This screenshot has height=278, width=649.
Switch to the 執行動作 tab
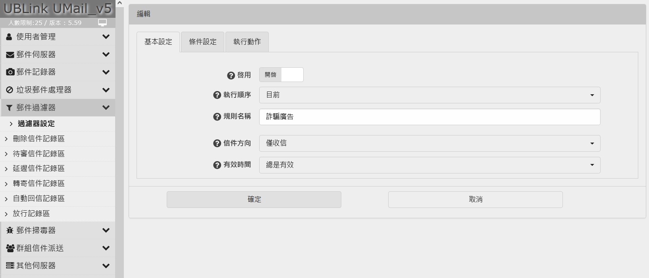pos(247,42)
